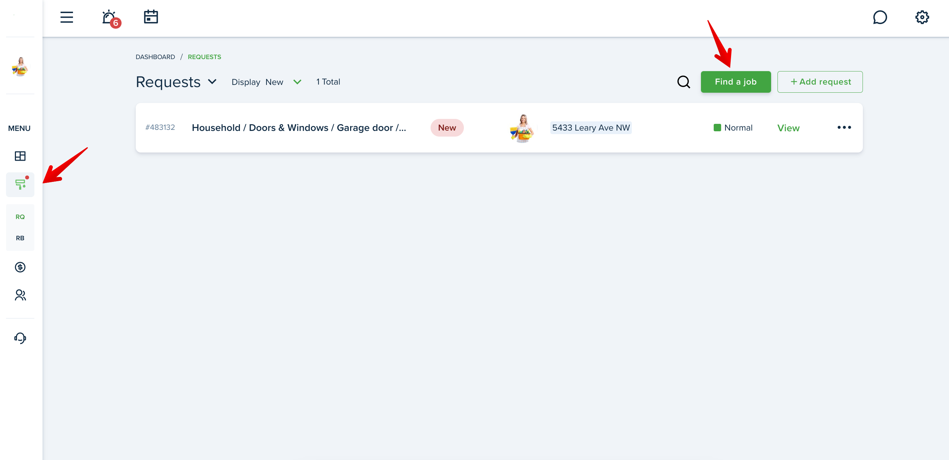The width and height of the screenshot is (949, 460).
Task: Click the green Normal priority indicator
Action: click(x=733, y=128)
